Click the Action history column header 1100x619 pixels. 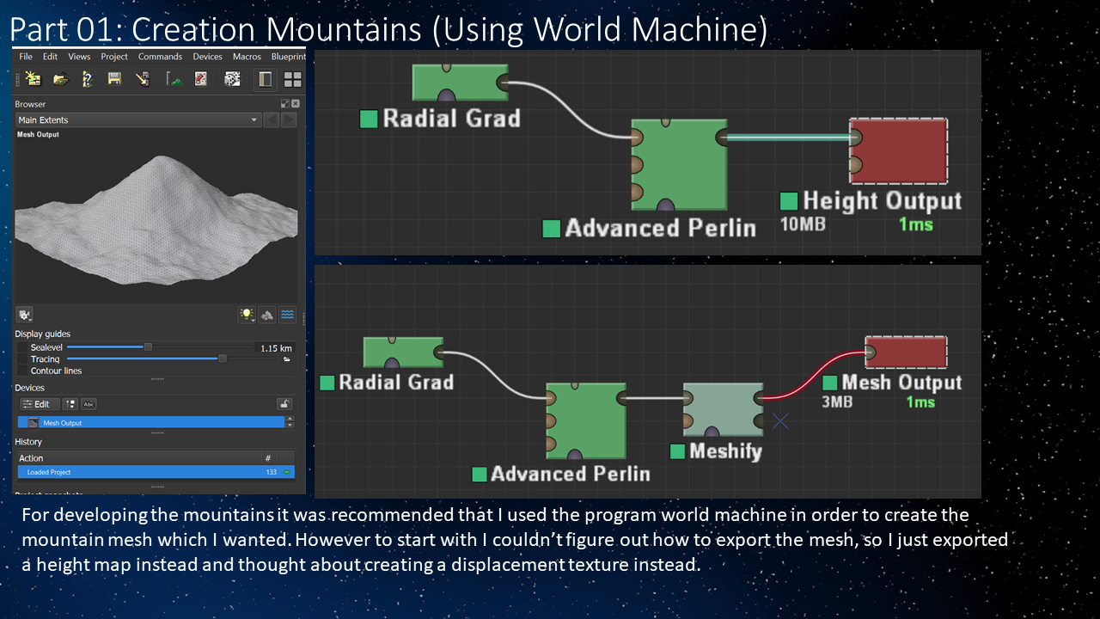pyautogui.click(x=137, y=458)
